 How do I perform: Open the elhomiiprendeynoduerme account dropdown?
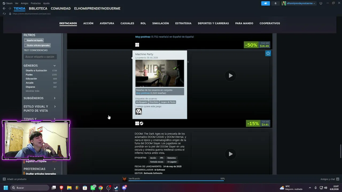point(298,3)
